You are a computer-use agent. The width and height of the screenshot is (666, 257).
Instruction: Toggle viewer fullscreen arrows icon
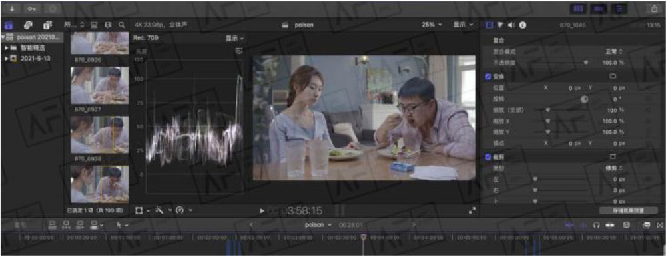click(472, 210)
